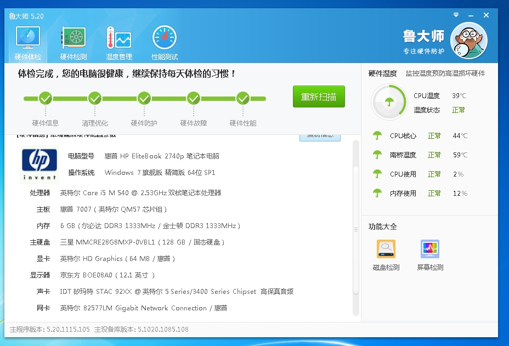The height and width of the screenshot is (346, 509).
Task: Click the umbrella icon beside 南桥温度
Action: tap(377, 155)
